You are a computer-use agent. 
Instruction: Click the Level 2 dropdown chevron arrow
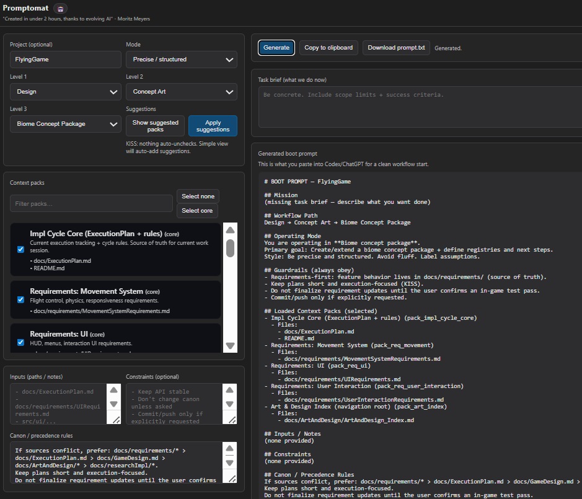click(x=229, y=92)
